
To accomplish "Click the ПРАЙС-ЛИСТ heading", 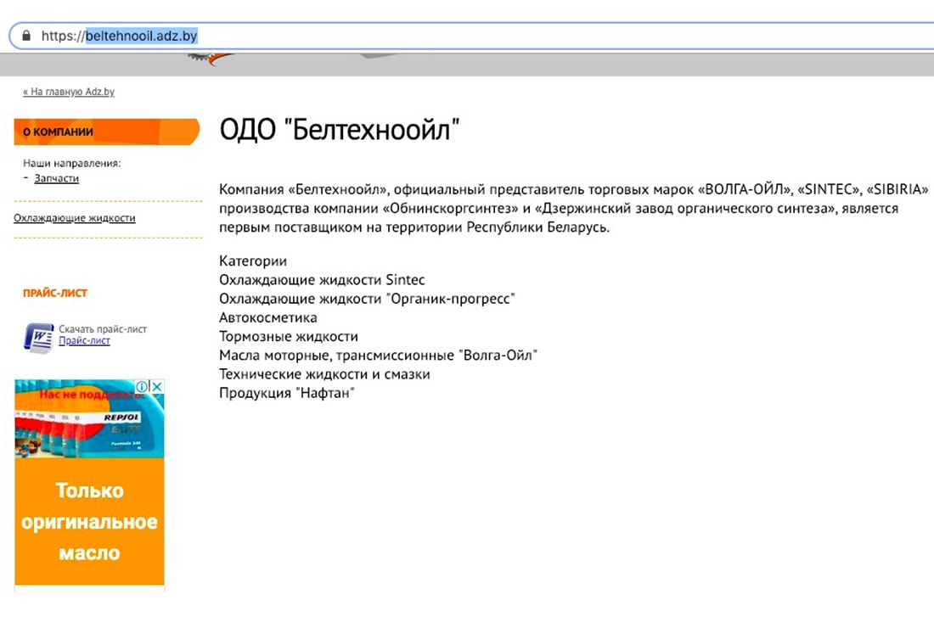I will tap(55, 293).
